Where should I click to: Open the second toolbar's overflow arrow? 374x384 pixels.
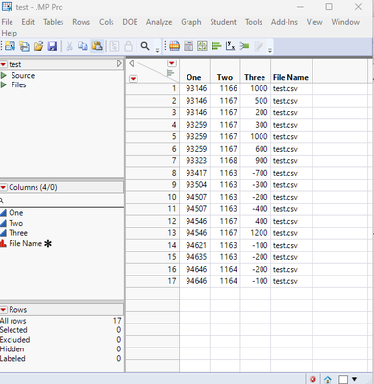[x=270, y=50]
